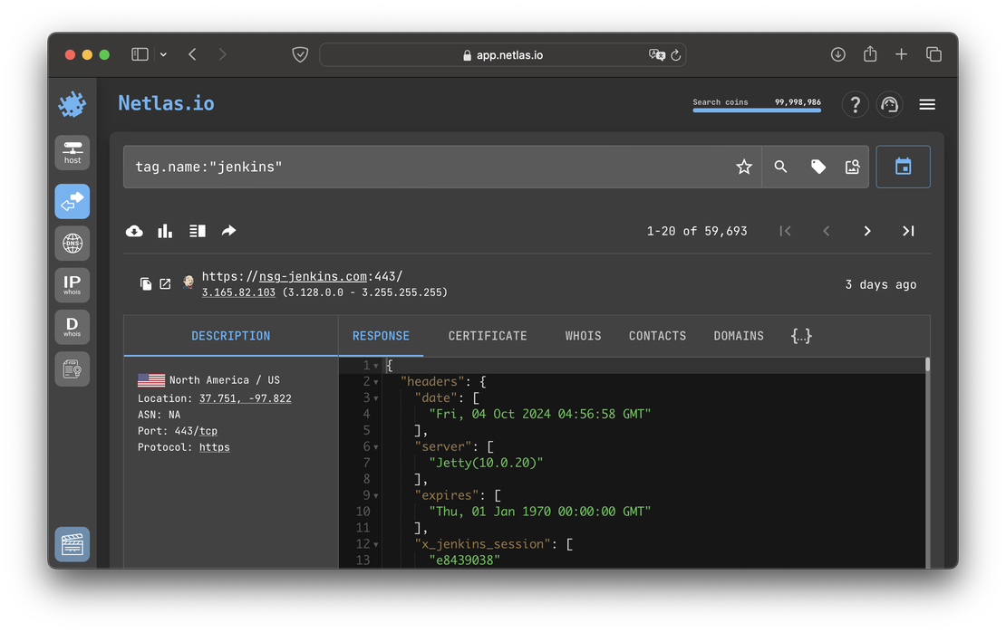Viewport: 1006px width, 632px height.
Task: Open the hamburger menu at top right
Action: 927,103
